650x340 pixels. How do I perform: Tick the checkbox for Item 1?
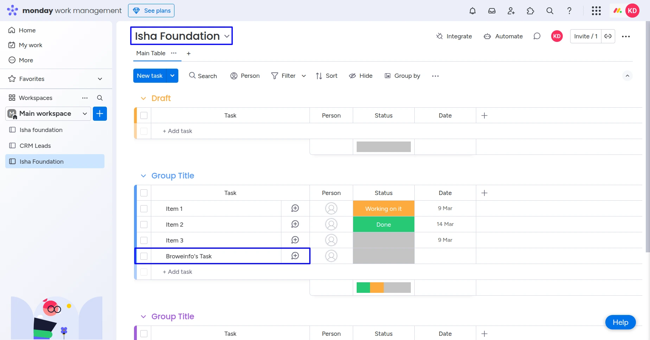pyautogui.click(x=144, y=209)
